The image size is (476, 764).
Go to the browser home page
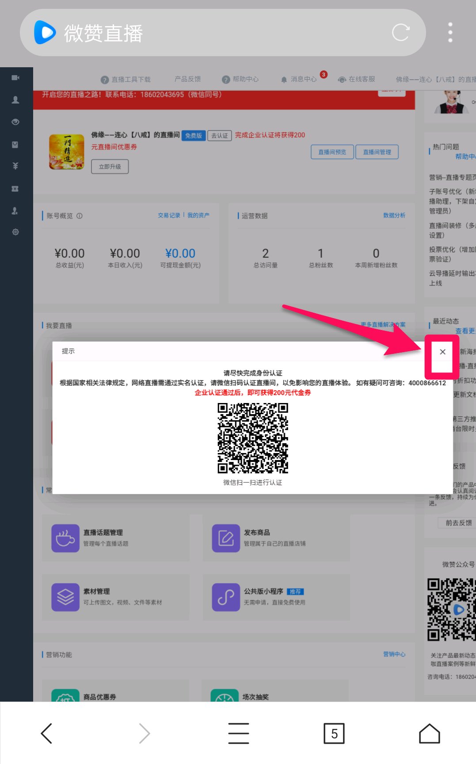pos(430,733)
